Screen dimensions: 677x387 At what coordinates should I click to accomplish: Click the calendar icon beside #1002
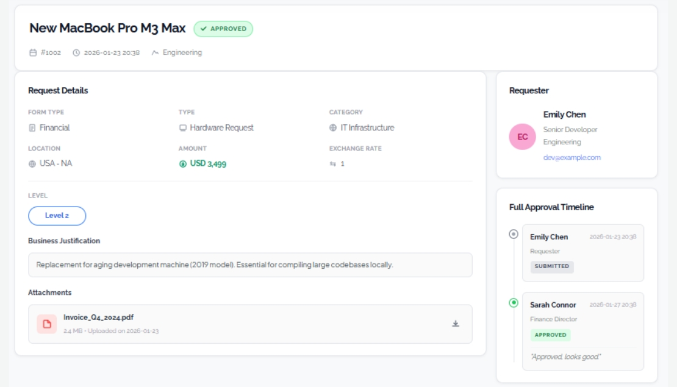[x=33, y=52]
